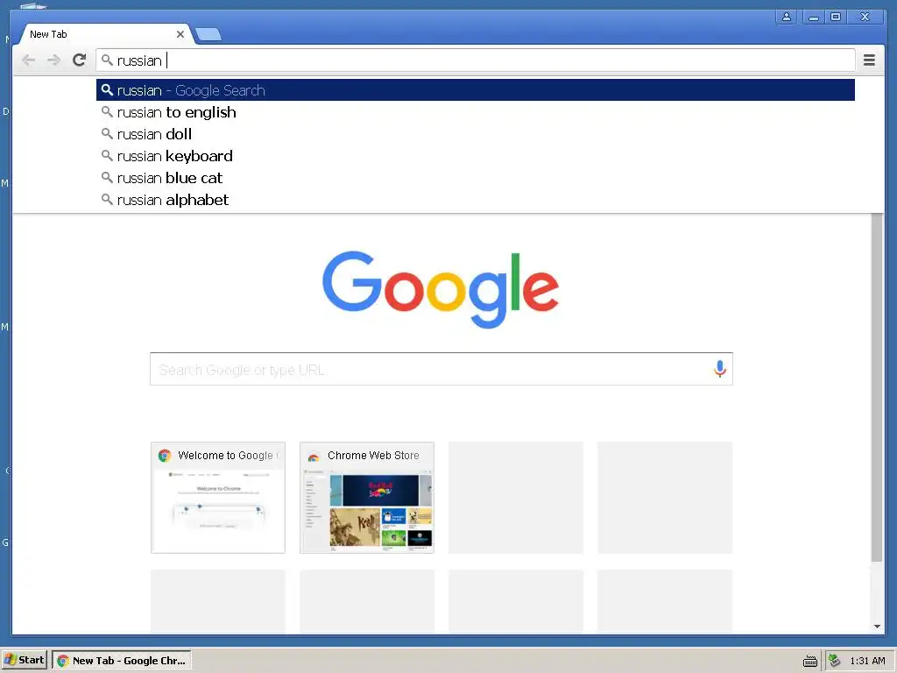The width and height of the screenshot is (897, 673).
Task: Close the New Tab tab
Action: (180, 34)
